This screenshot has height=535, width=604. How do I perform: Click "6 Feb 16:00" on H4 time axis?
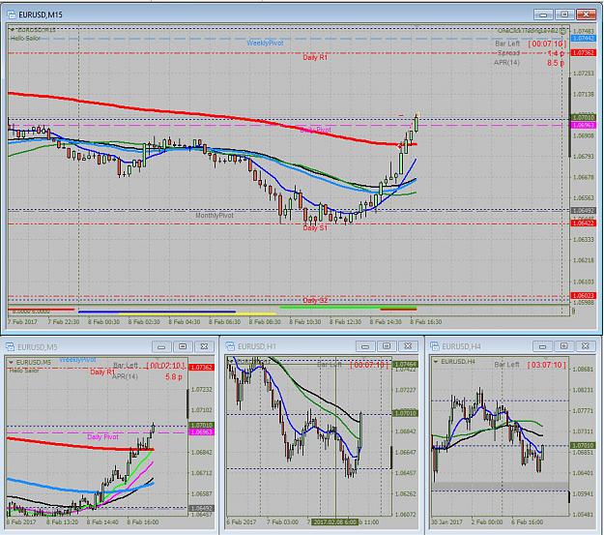coord(528,521)
